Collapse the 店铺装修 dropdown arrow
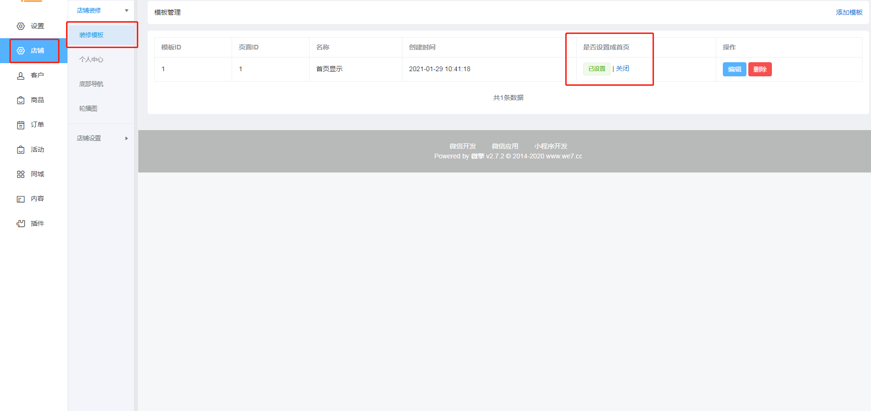871x411 pixels. click(x=126, y=10)
